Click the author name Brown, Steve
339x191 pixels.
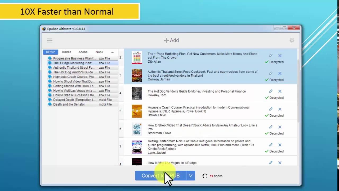pos(157,115)
